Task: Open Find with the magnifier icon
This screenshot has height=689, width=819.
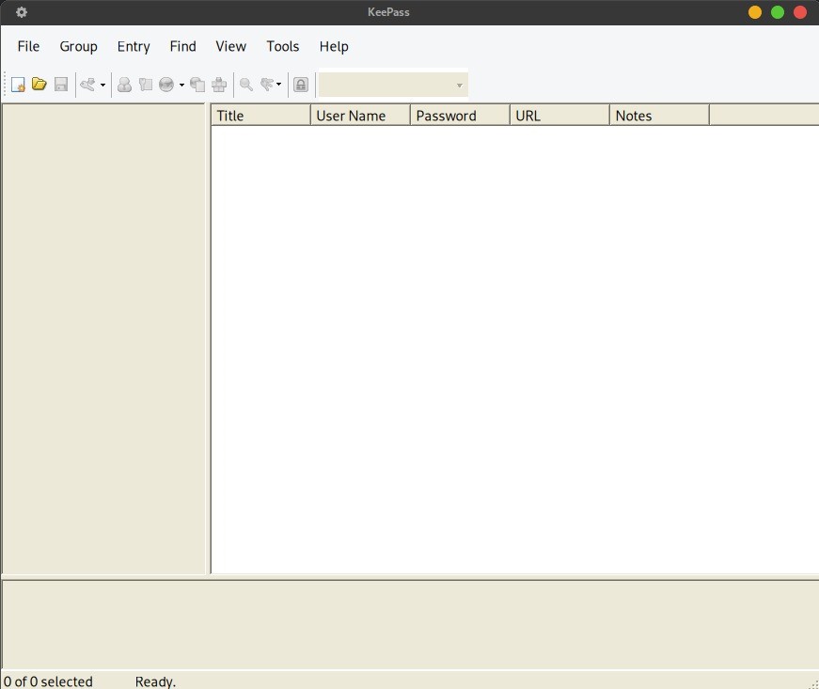Action: pyautogui.click(x=246, y=85)
